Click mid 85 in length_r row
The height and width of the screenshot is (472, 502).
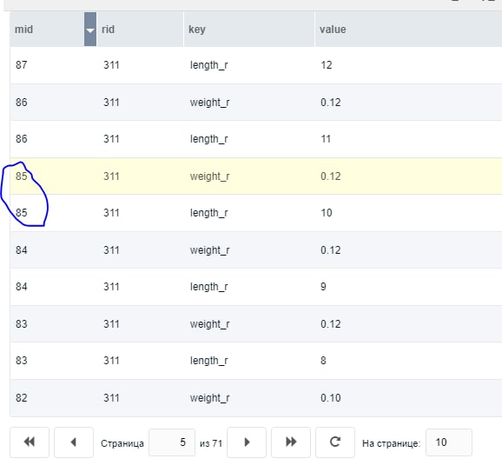coord(22,213)
